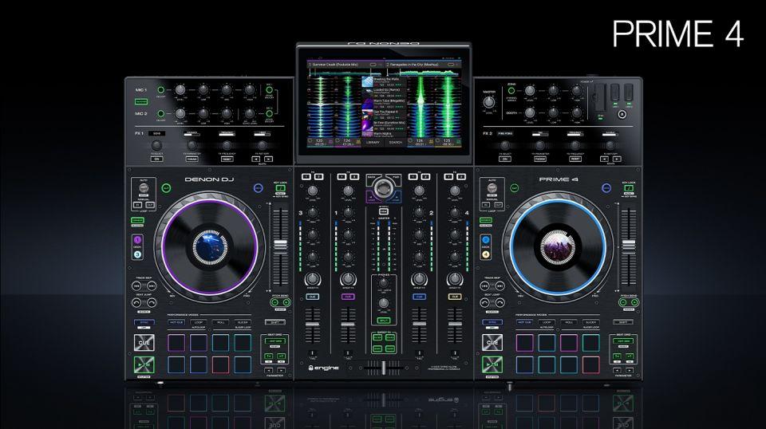
Task: Turn on FX 2 with ON button
Action: coord(505,159)
